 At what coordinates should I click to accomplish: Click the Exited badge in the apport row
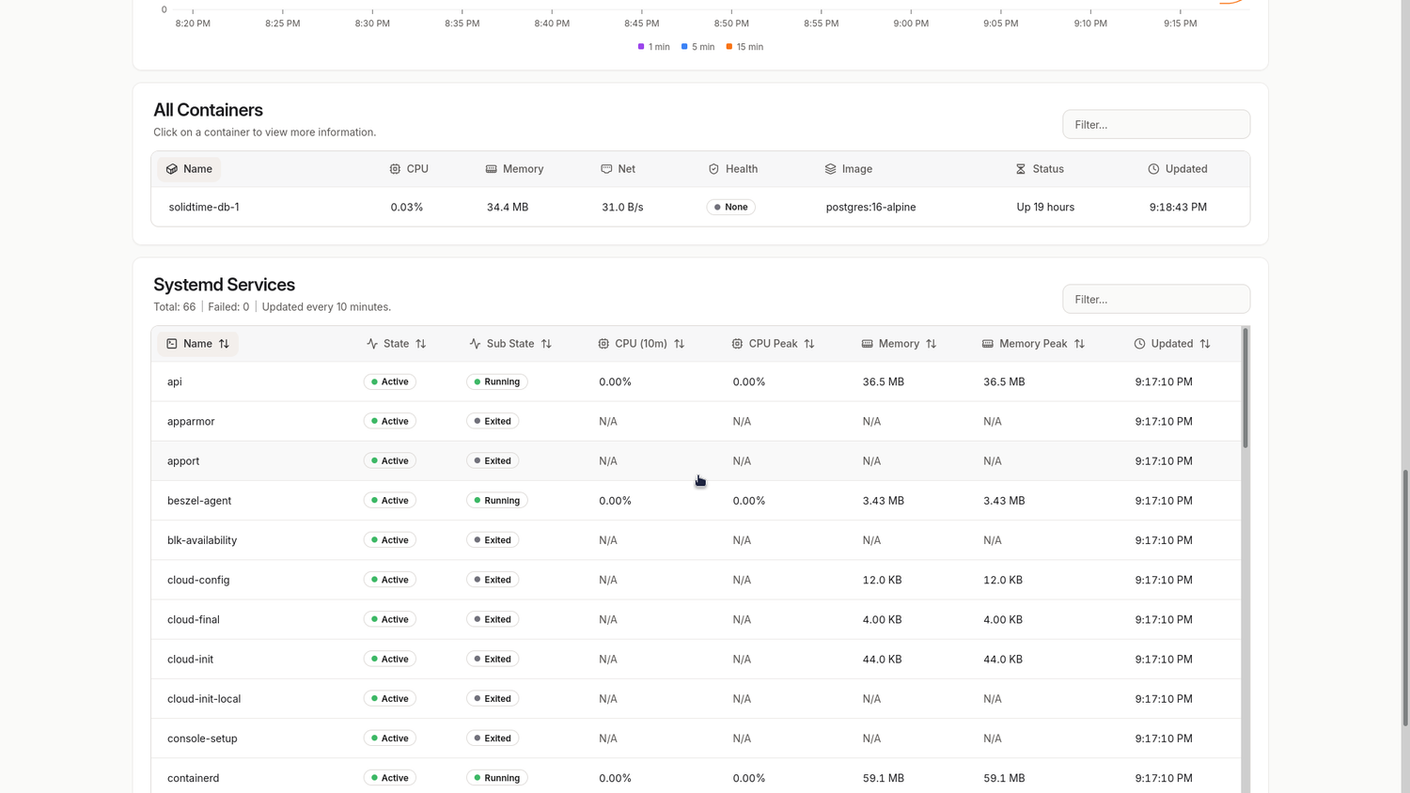[493, 460]
